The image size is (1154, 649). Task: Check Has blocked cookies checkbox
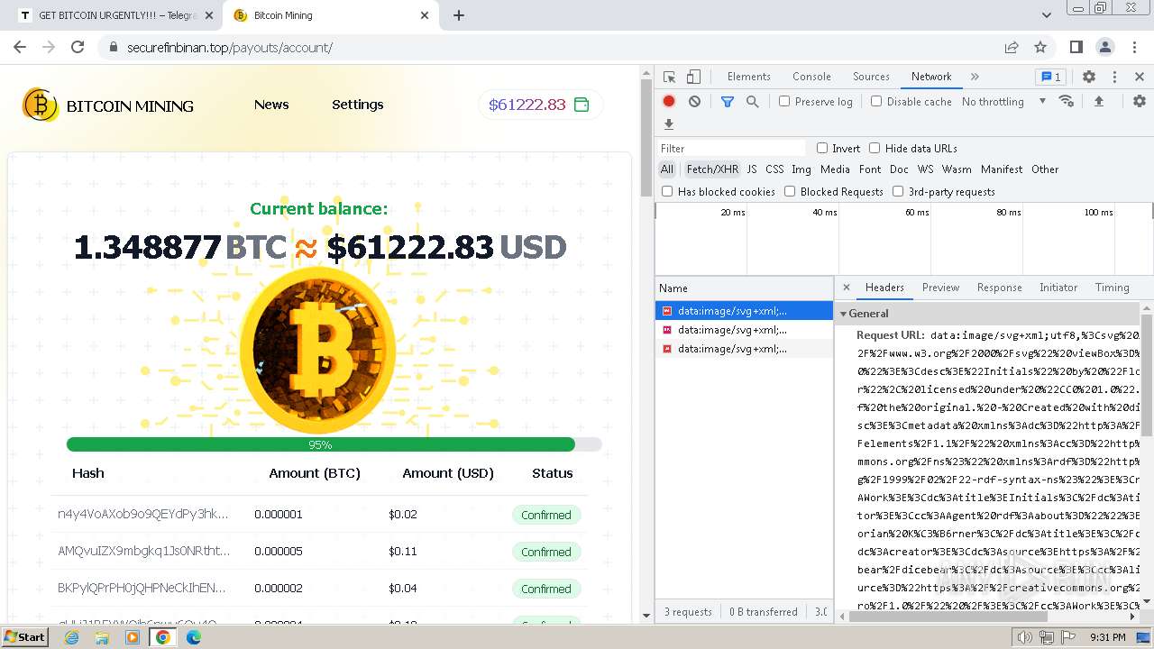click(x=667, y=191)
